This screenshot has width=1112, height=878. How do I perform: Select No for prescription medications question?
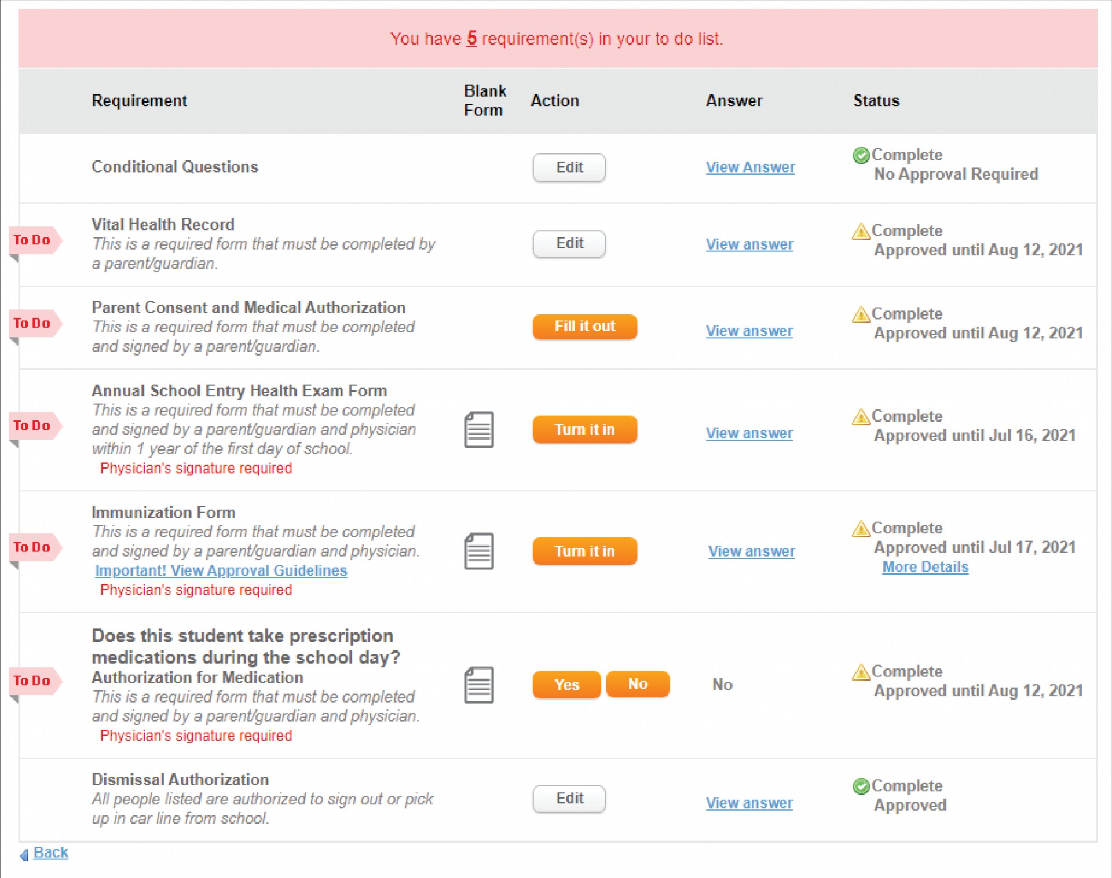point(637,685)
